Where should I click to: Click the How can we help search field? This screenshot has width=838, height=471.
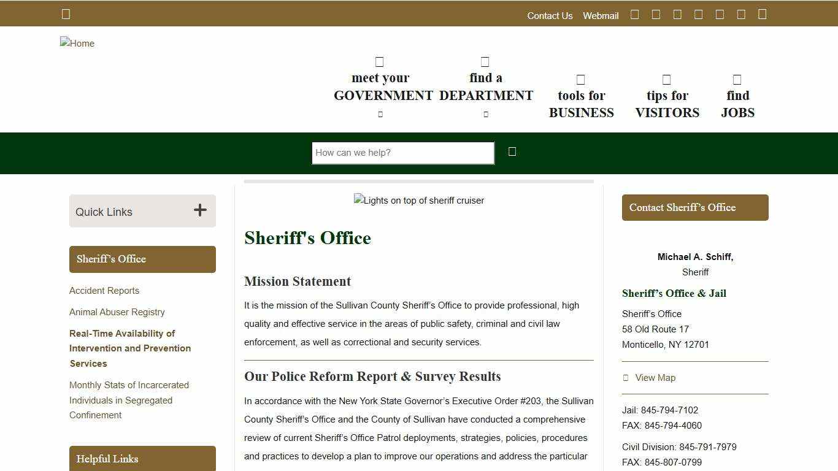point(402,152)
